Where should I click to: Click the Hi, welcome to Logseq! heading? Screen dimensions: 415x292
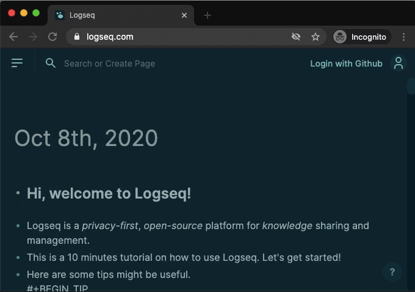[x=109, y=194]
